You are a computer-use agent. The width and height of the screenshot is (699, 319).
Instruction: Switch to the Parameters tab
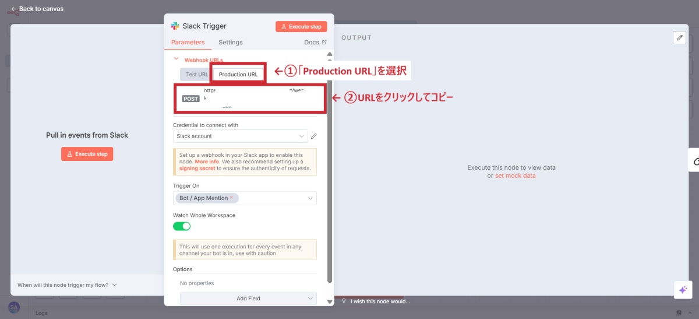[x=188, y=43]
